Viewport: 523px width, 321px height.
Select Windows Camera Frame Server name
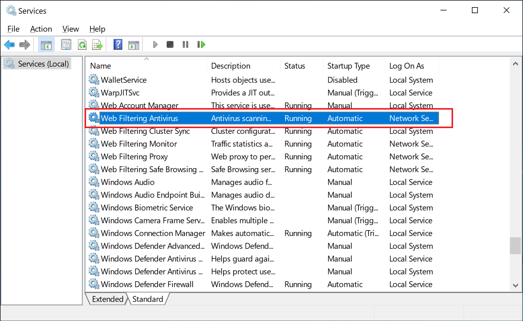tap(153, 220)
